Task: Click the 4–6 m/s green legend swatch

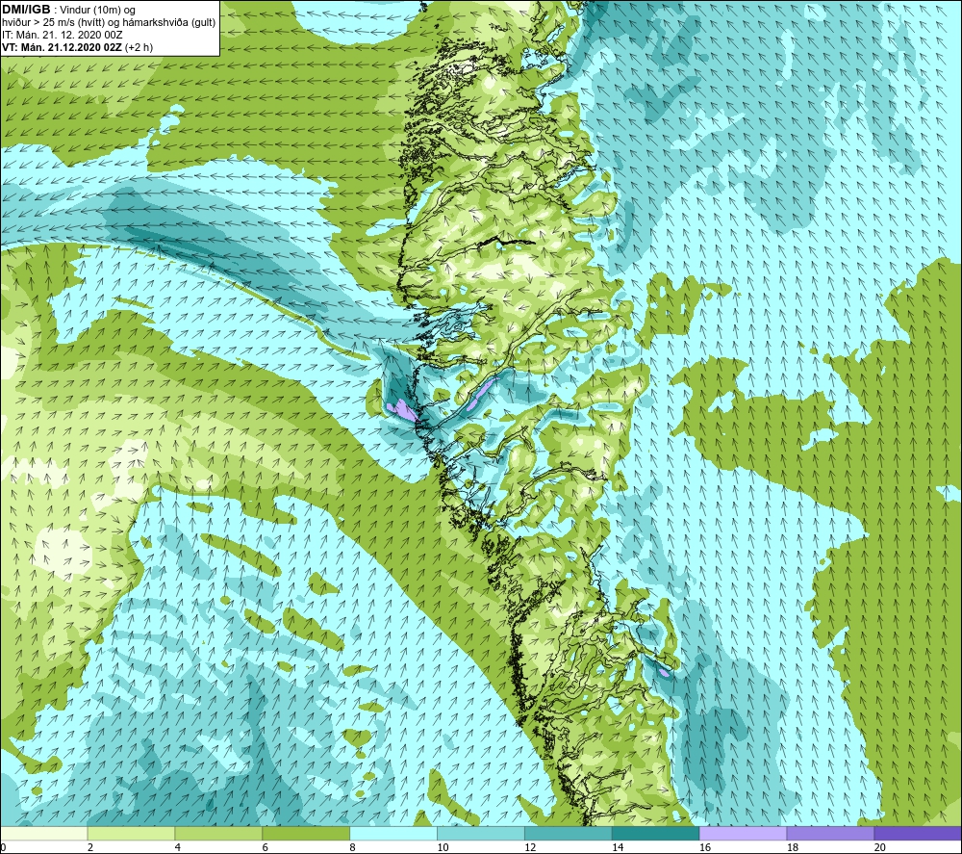Action: [x=218, y=833]
